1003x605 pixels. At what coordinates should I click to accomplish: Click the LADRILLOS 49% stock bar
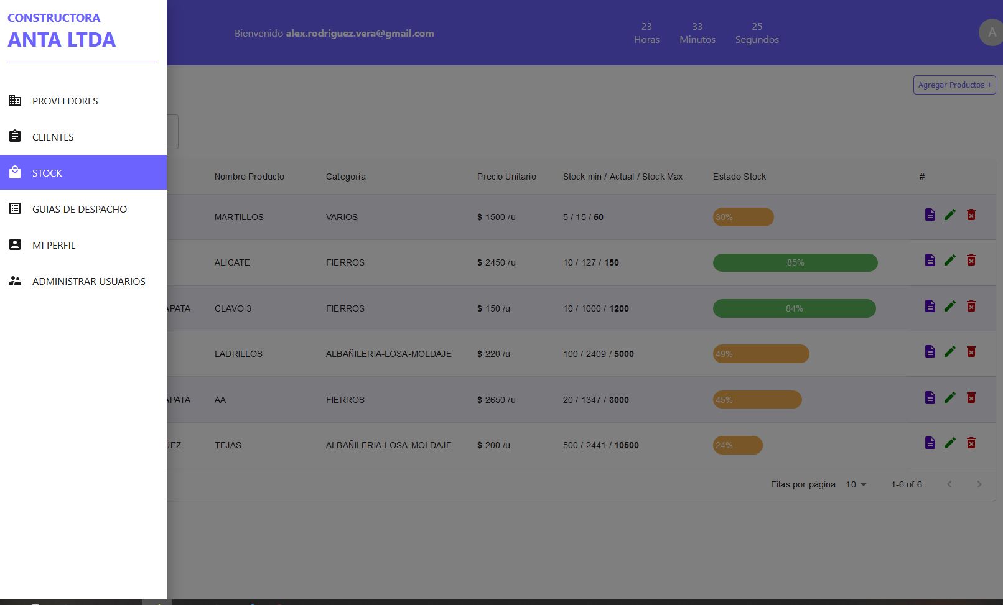tap(761, 354)
